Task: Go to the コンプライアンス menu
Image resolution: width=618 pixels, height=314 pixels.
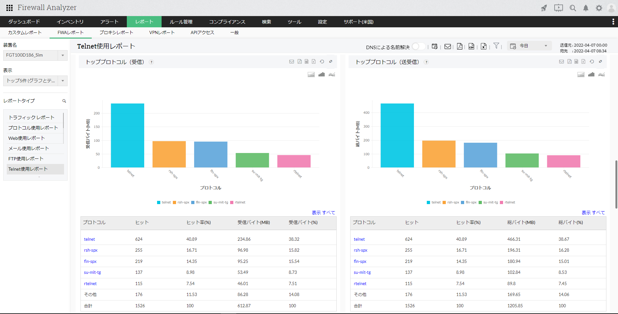Action: tap(227, 22)
